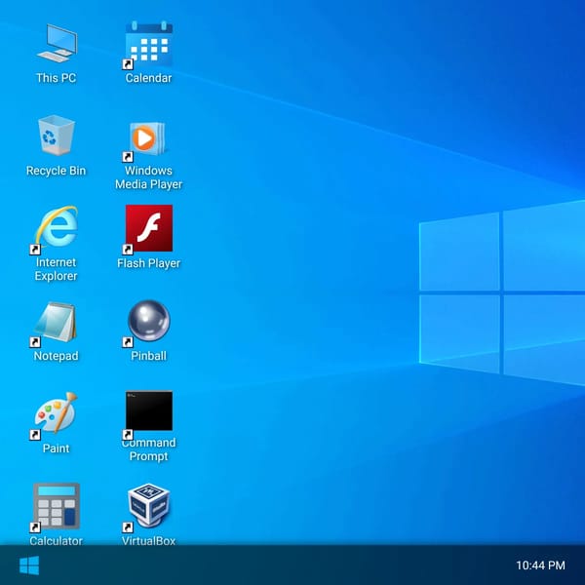
Task: Click the 10:44 PM taskbar clock
Action: (x=540, y=565)
